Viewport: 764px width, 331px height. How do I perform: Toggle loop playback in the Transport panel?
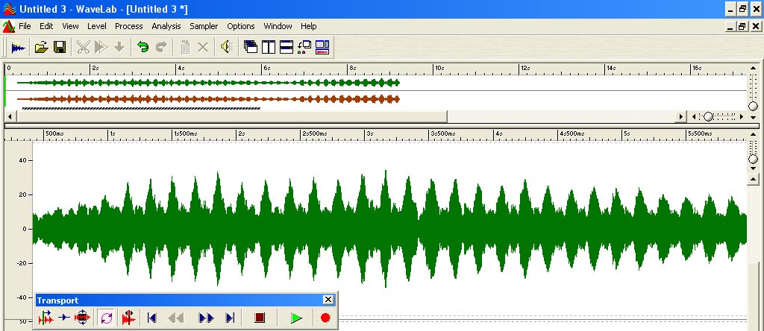[x=106, y=318]
